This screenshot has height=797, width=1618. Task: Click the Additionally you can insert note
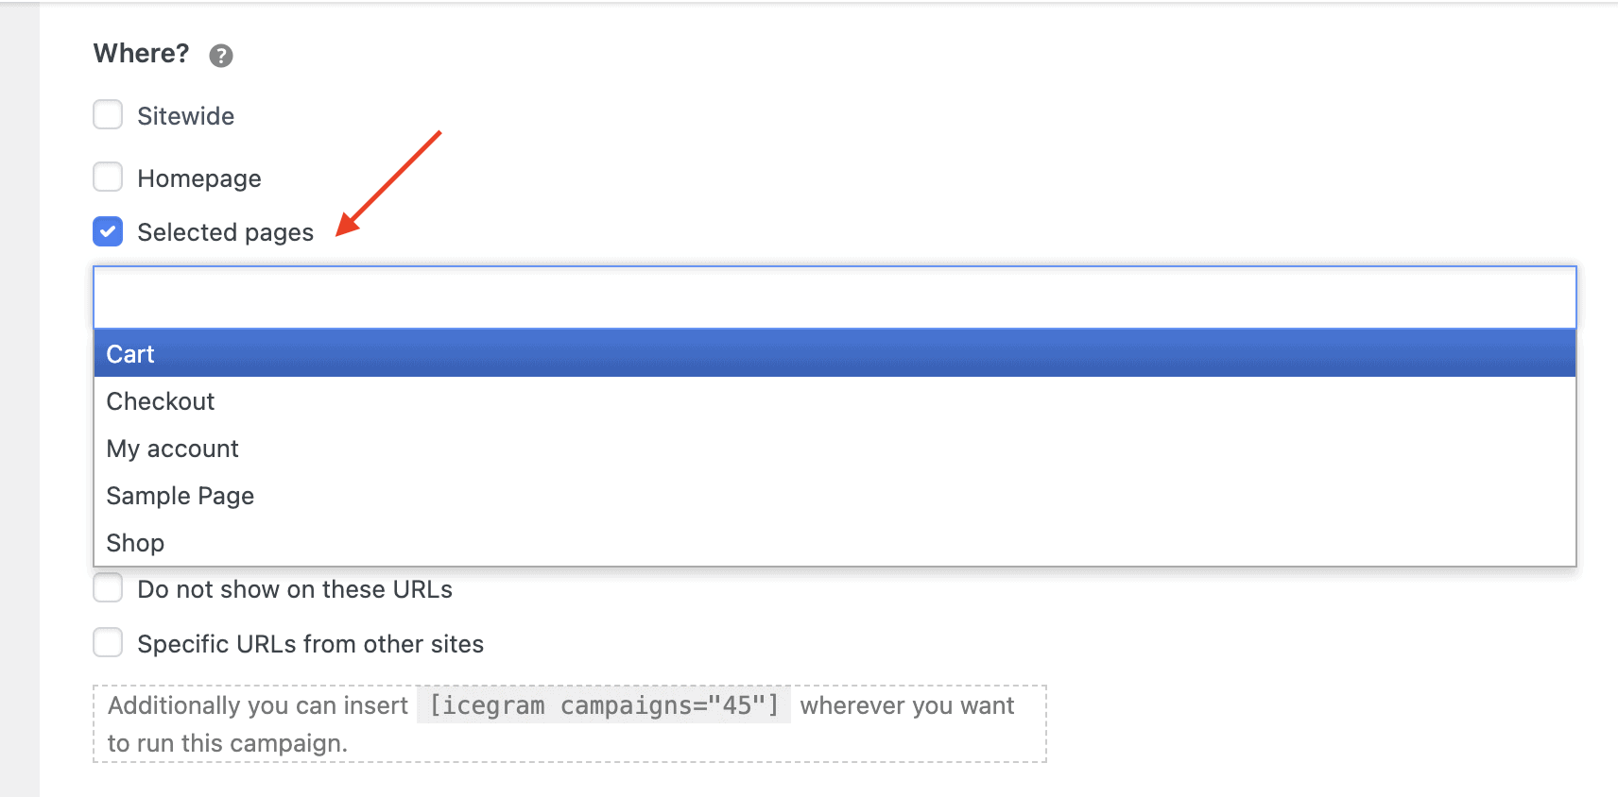570,723
